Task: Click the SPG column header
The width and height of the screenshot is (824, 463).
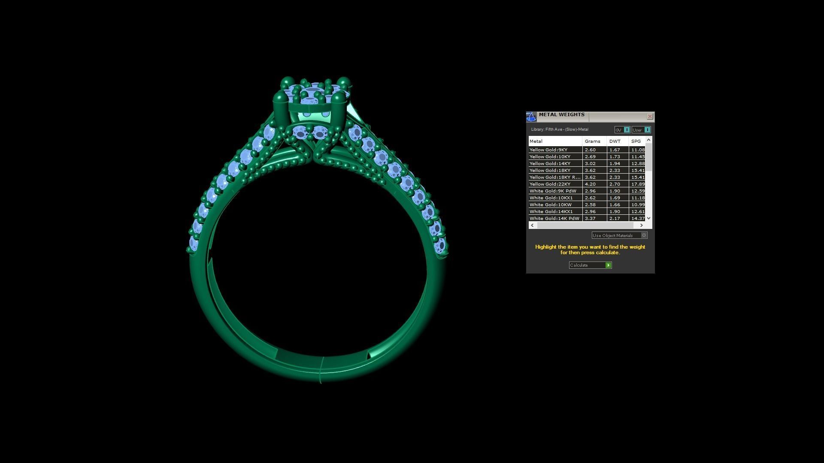Action: point(637,141)
